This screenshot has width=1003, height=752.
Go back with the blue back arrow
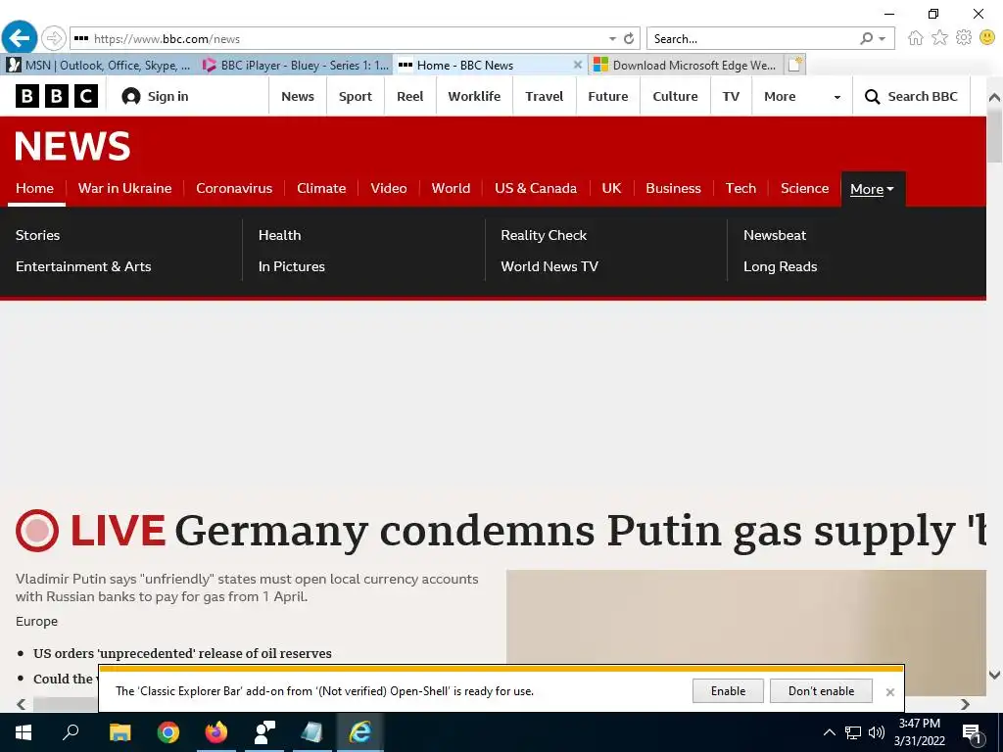20,38
